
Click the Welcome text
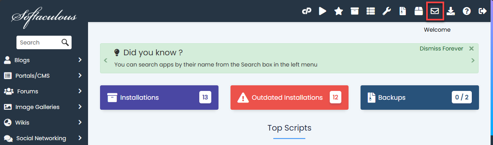tap(437, 30)
